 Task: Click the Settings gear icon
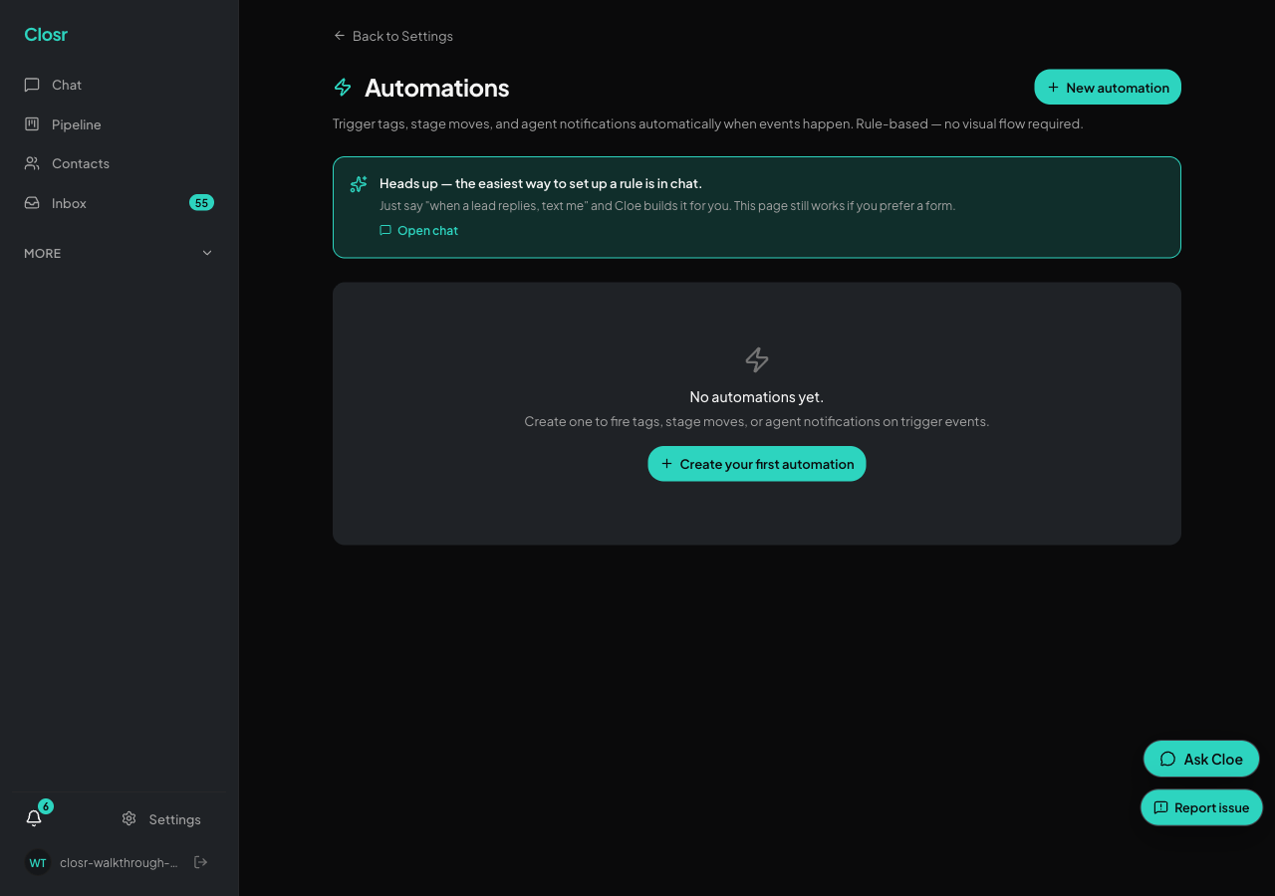pos(128,818)
